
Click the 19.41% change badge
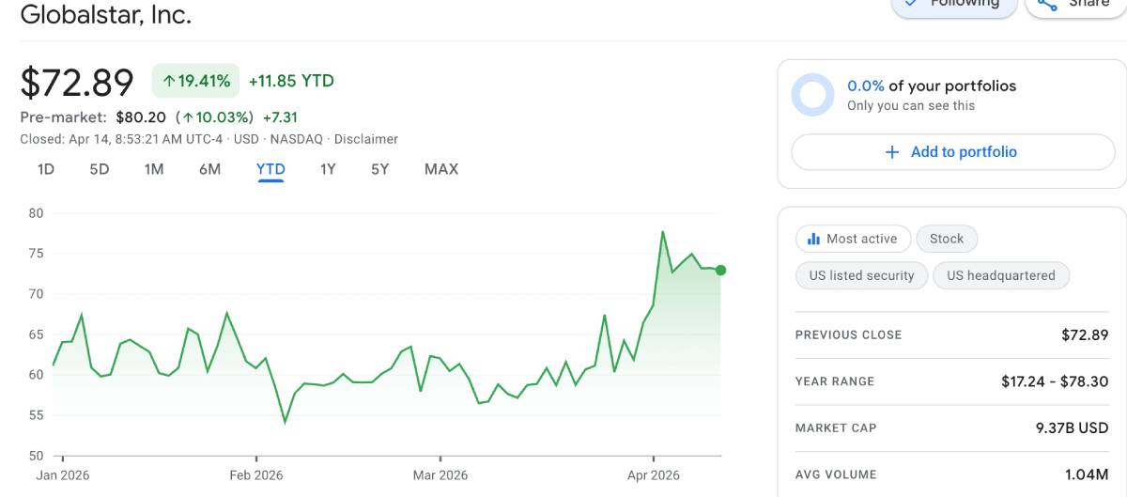click(196, 82)
